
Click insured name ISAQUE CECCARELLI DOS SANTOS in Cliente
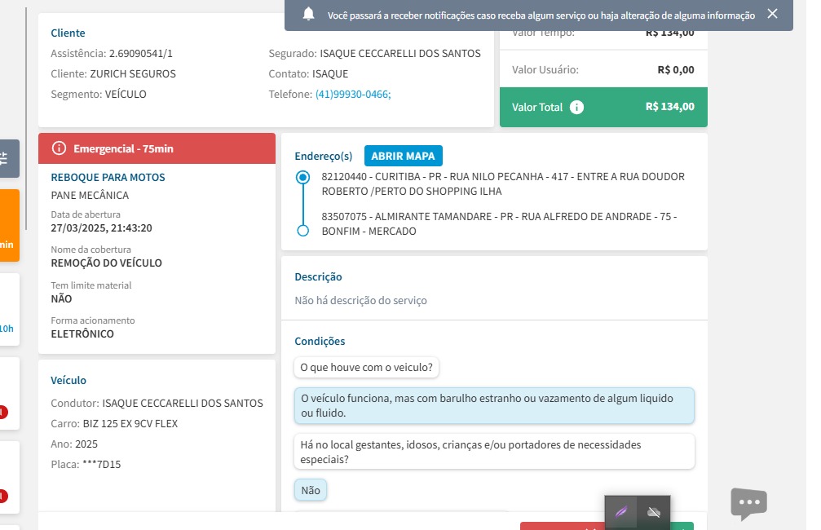pos(400,54)
